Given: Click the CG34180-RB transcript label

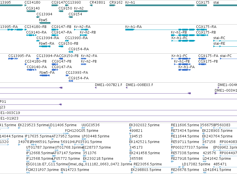Looking at the screenshot, I should [x=36, y=27].
